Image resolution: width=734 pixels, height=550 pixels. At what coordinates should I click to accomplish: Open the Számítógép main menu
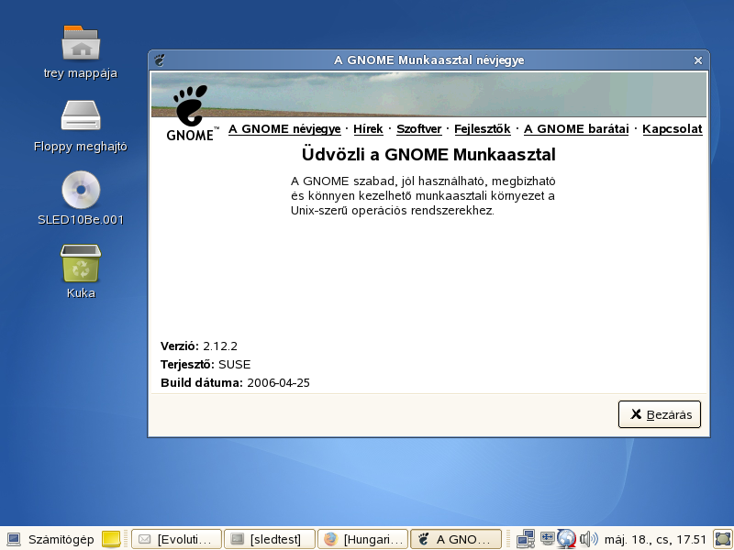pos(50,539)
